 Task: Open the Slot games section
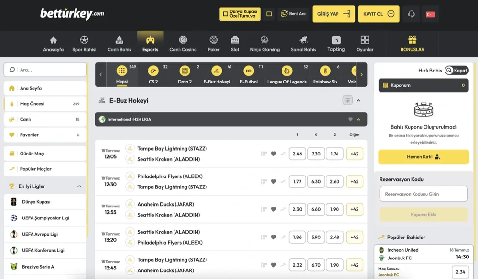point(235,44)
